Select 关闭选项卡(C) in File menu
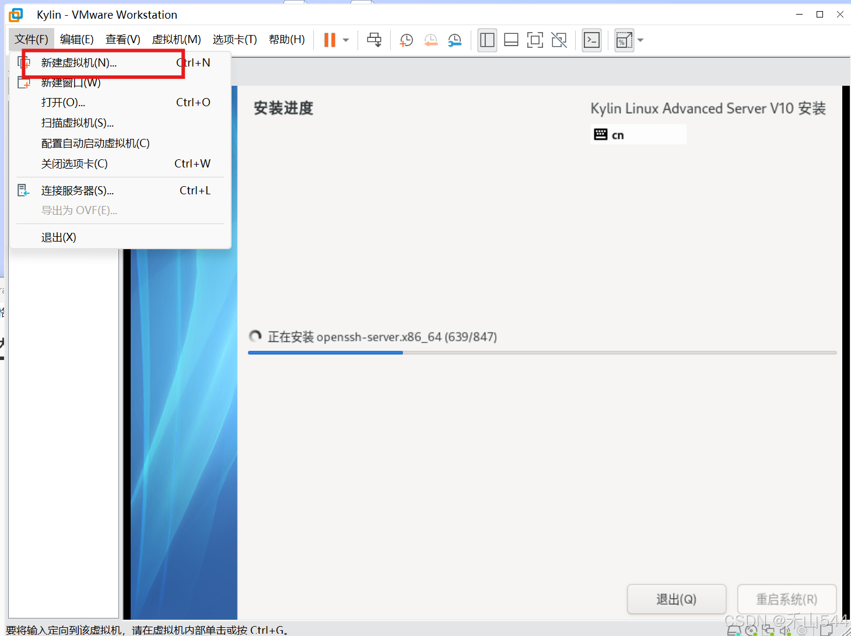Viewport: 851px width, 636px height. tap(121, 163)
